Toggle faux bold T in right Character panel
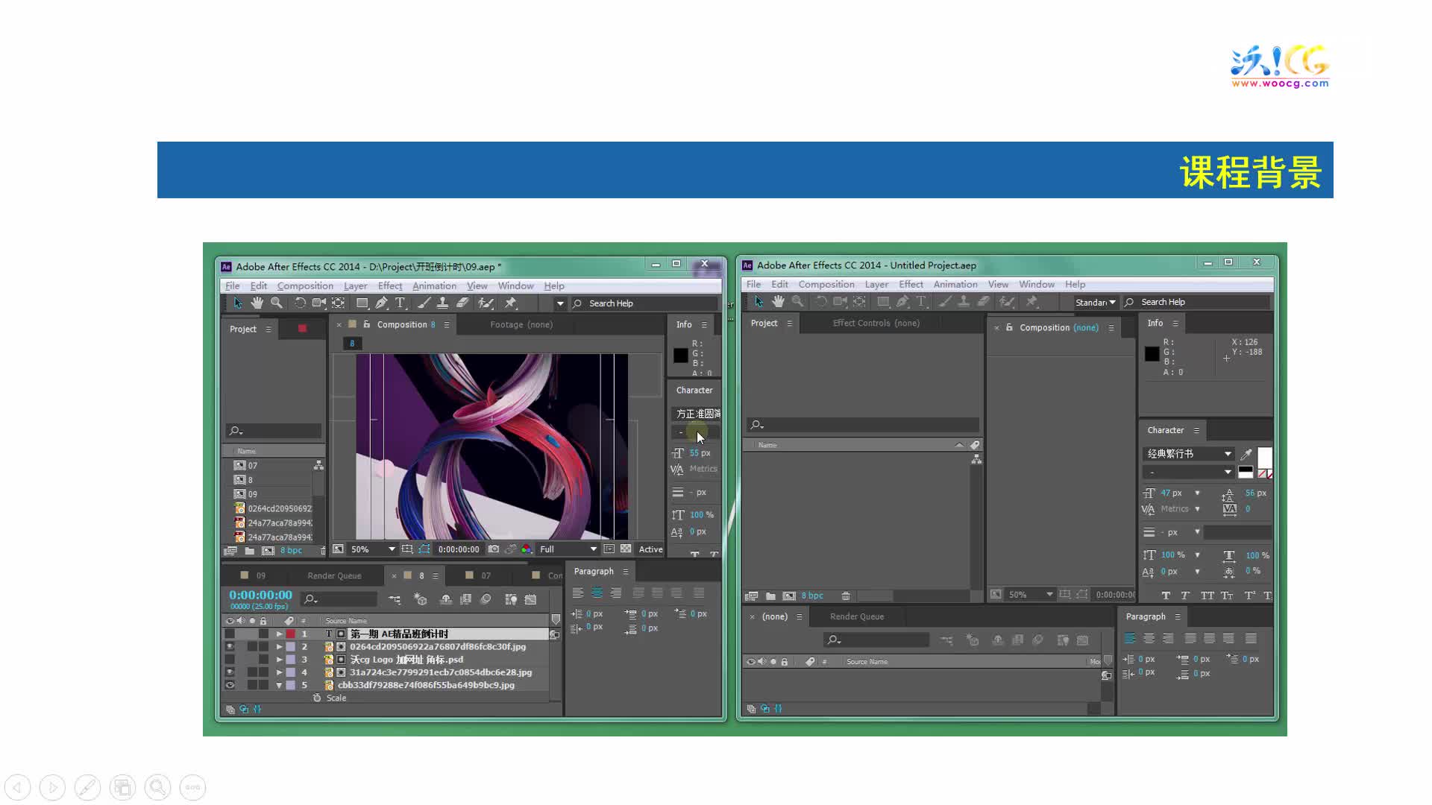The width and height of the screenshot is (1432, 805). pos(1166,596)
